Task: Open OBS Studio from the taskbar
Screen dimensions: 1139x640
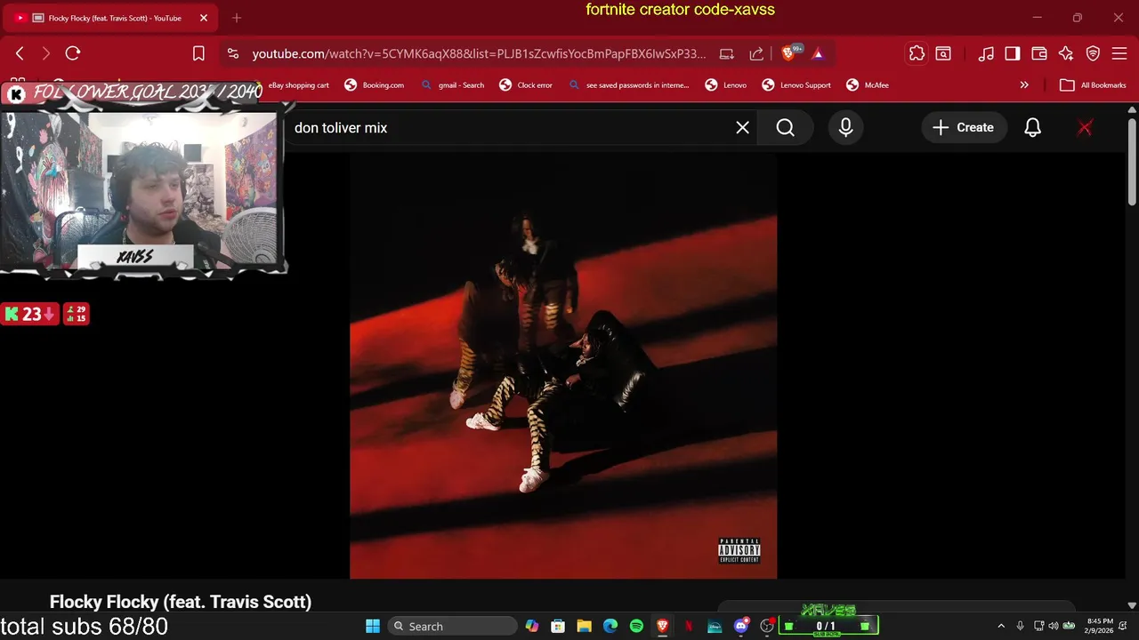Action: coord(767,626)
